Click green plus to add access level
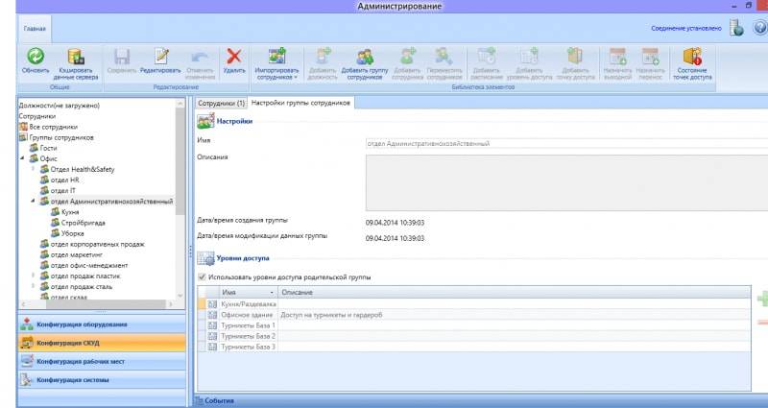The height and width of the screenshot is (408, 768). click(762, 300)
